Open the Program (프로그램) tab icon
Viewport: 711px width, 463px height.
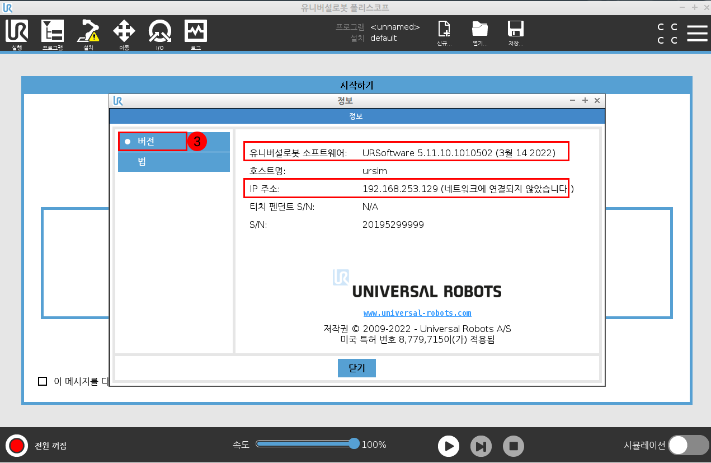pyautogui.click(x=53, y=35)
